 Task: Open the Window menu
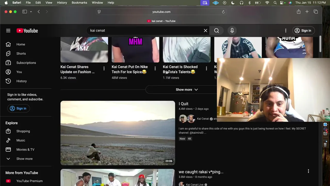[97, 3]
